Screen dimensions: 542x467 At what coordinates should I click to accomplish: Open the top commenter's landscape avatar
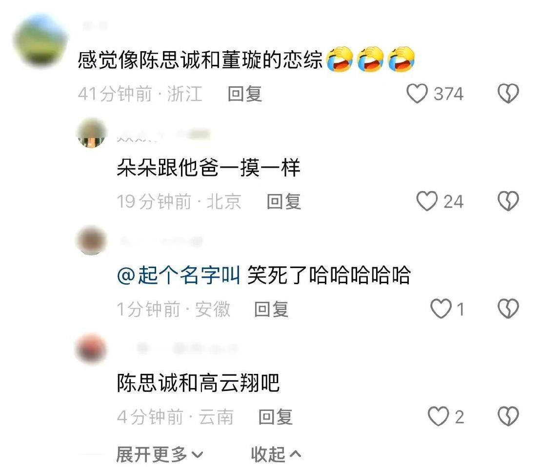click(41, 41)
